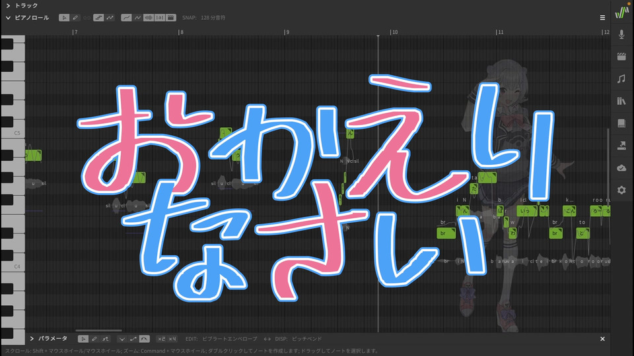The width and height of the screenshot is (634, 356).
Task: Click the horizontal scrollbar thumb above parameters
Action: [98, 330]
